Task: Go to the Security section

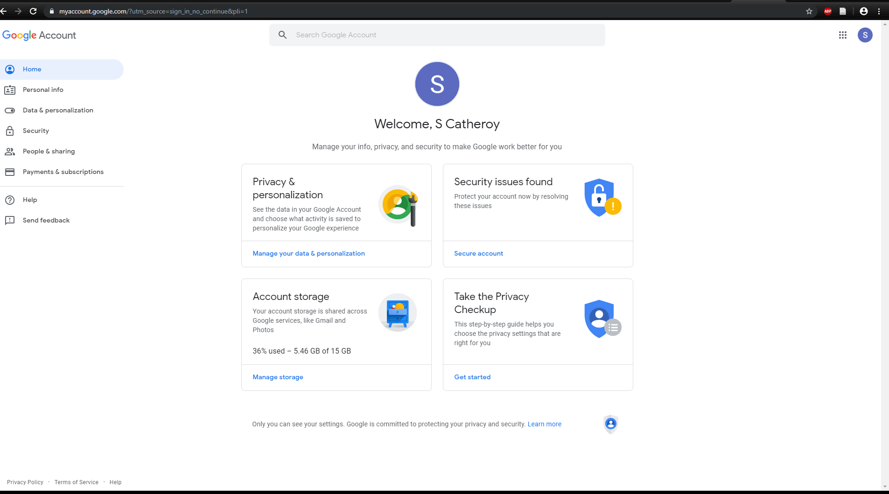Action: 62,131
